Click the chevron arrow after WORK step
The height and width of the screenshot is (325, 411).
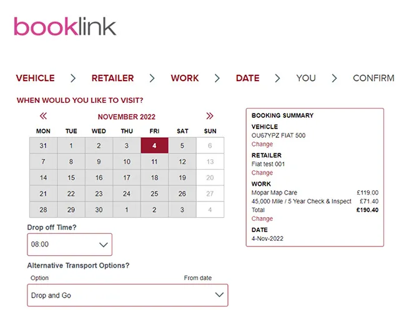point(217,79)
